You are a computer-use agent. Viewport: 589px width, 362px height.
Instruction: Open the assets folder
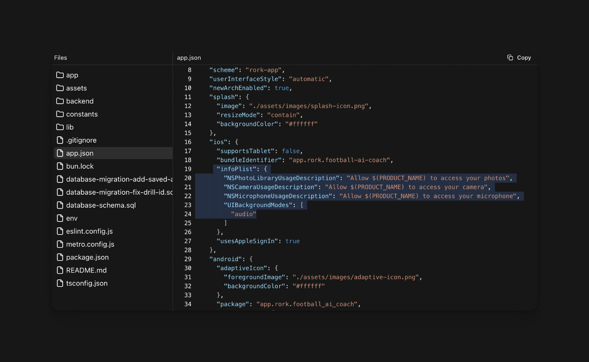113,88
